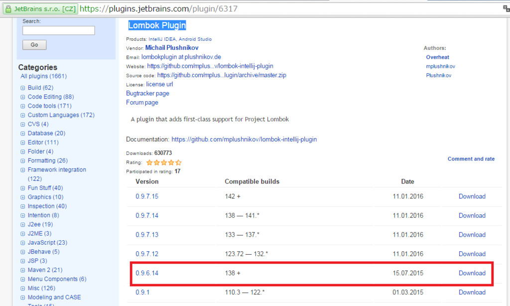Click the lombokplugin email link
Image resolution: width=510 pixels, height=306 pixels.
181,57
